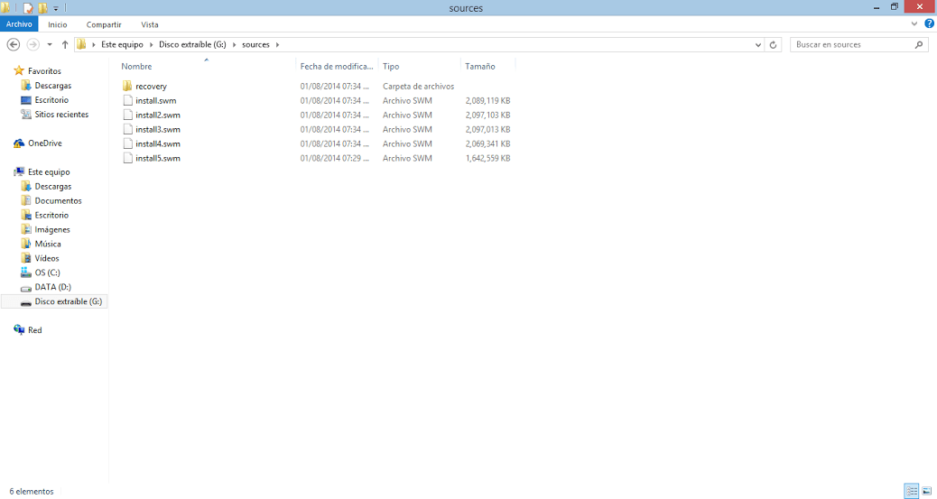Click the DATA (D:) drive icon
Screen dimensions: 937x499
pos(25,288)
